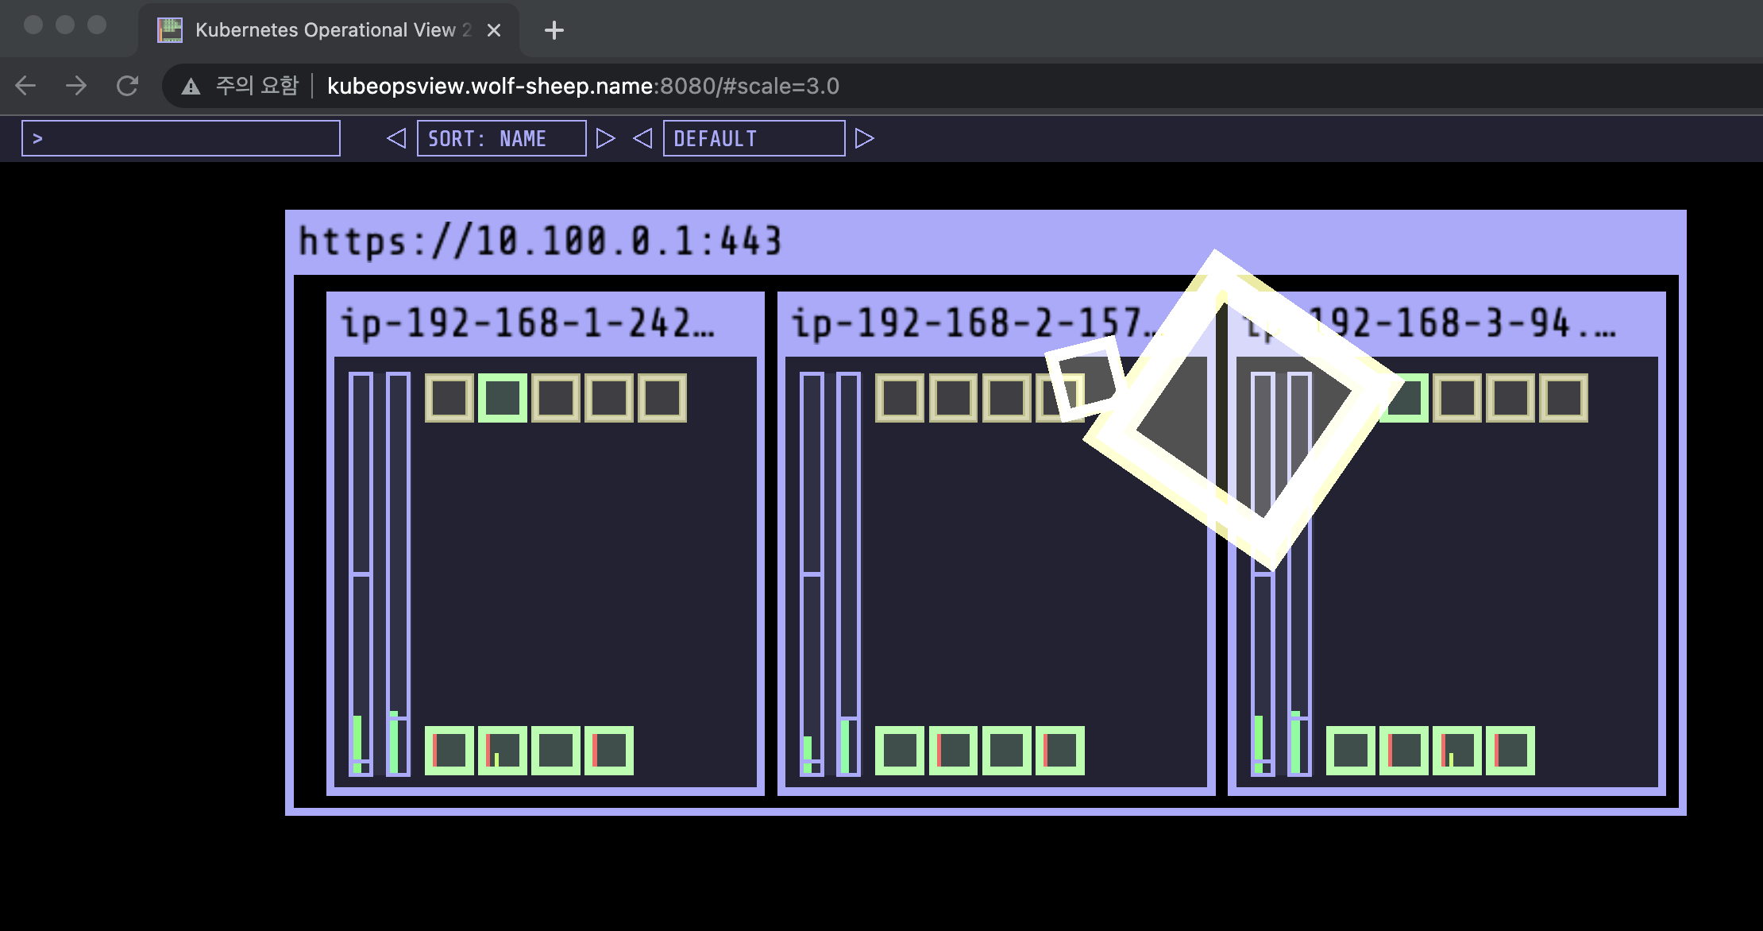Image resolution: width=1763 pixels, height=931 pixels.
Task: Click the cluster title https://10.100.0.1:443
Action: (540, 241)
